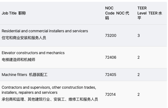Click NOC code 72406
The image size is (168, 108).
[111, 57]
